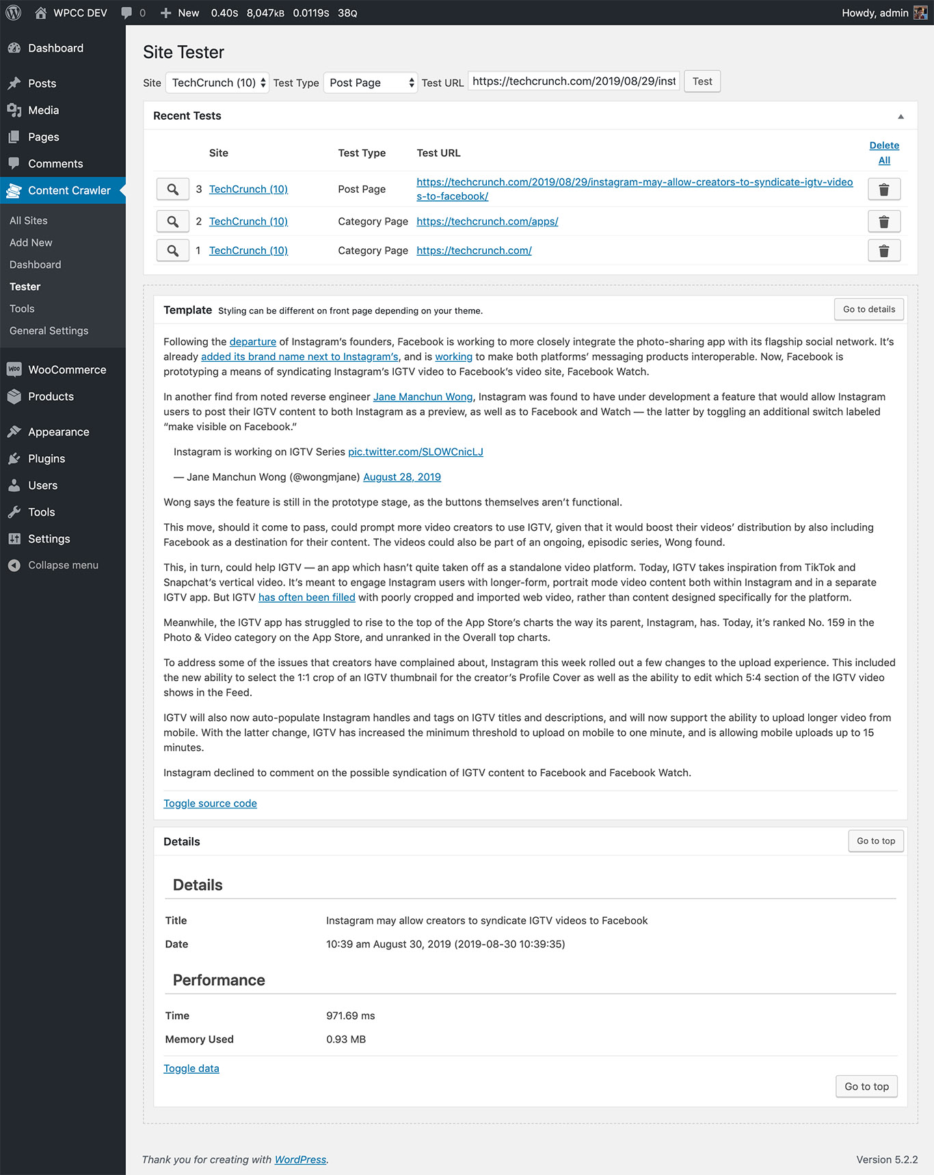The height and width of the screenshot is (1175, 934).
Task: Click the Test button
Action: 702,81
